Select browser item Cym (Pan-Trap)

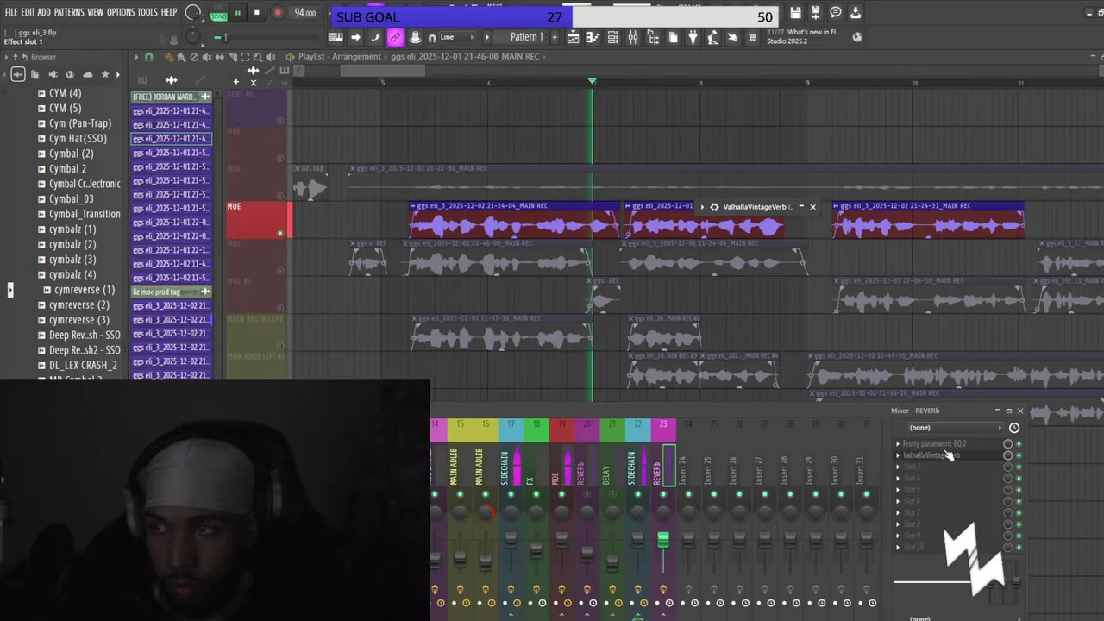coord(79,123)
